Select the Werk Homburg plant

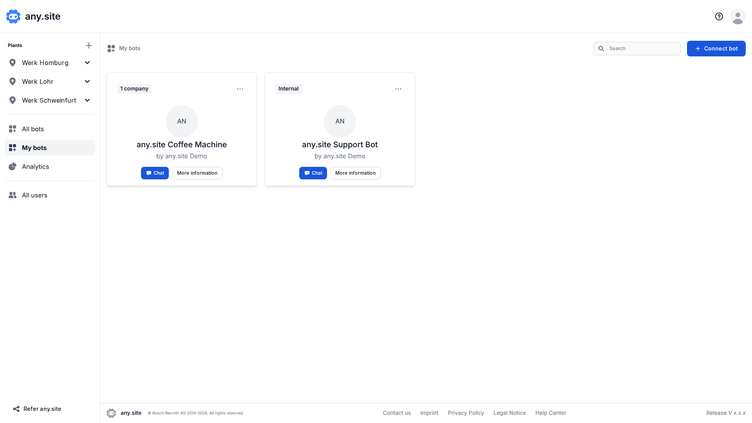click(45, 63)
